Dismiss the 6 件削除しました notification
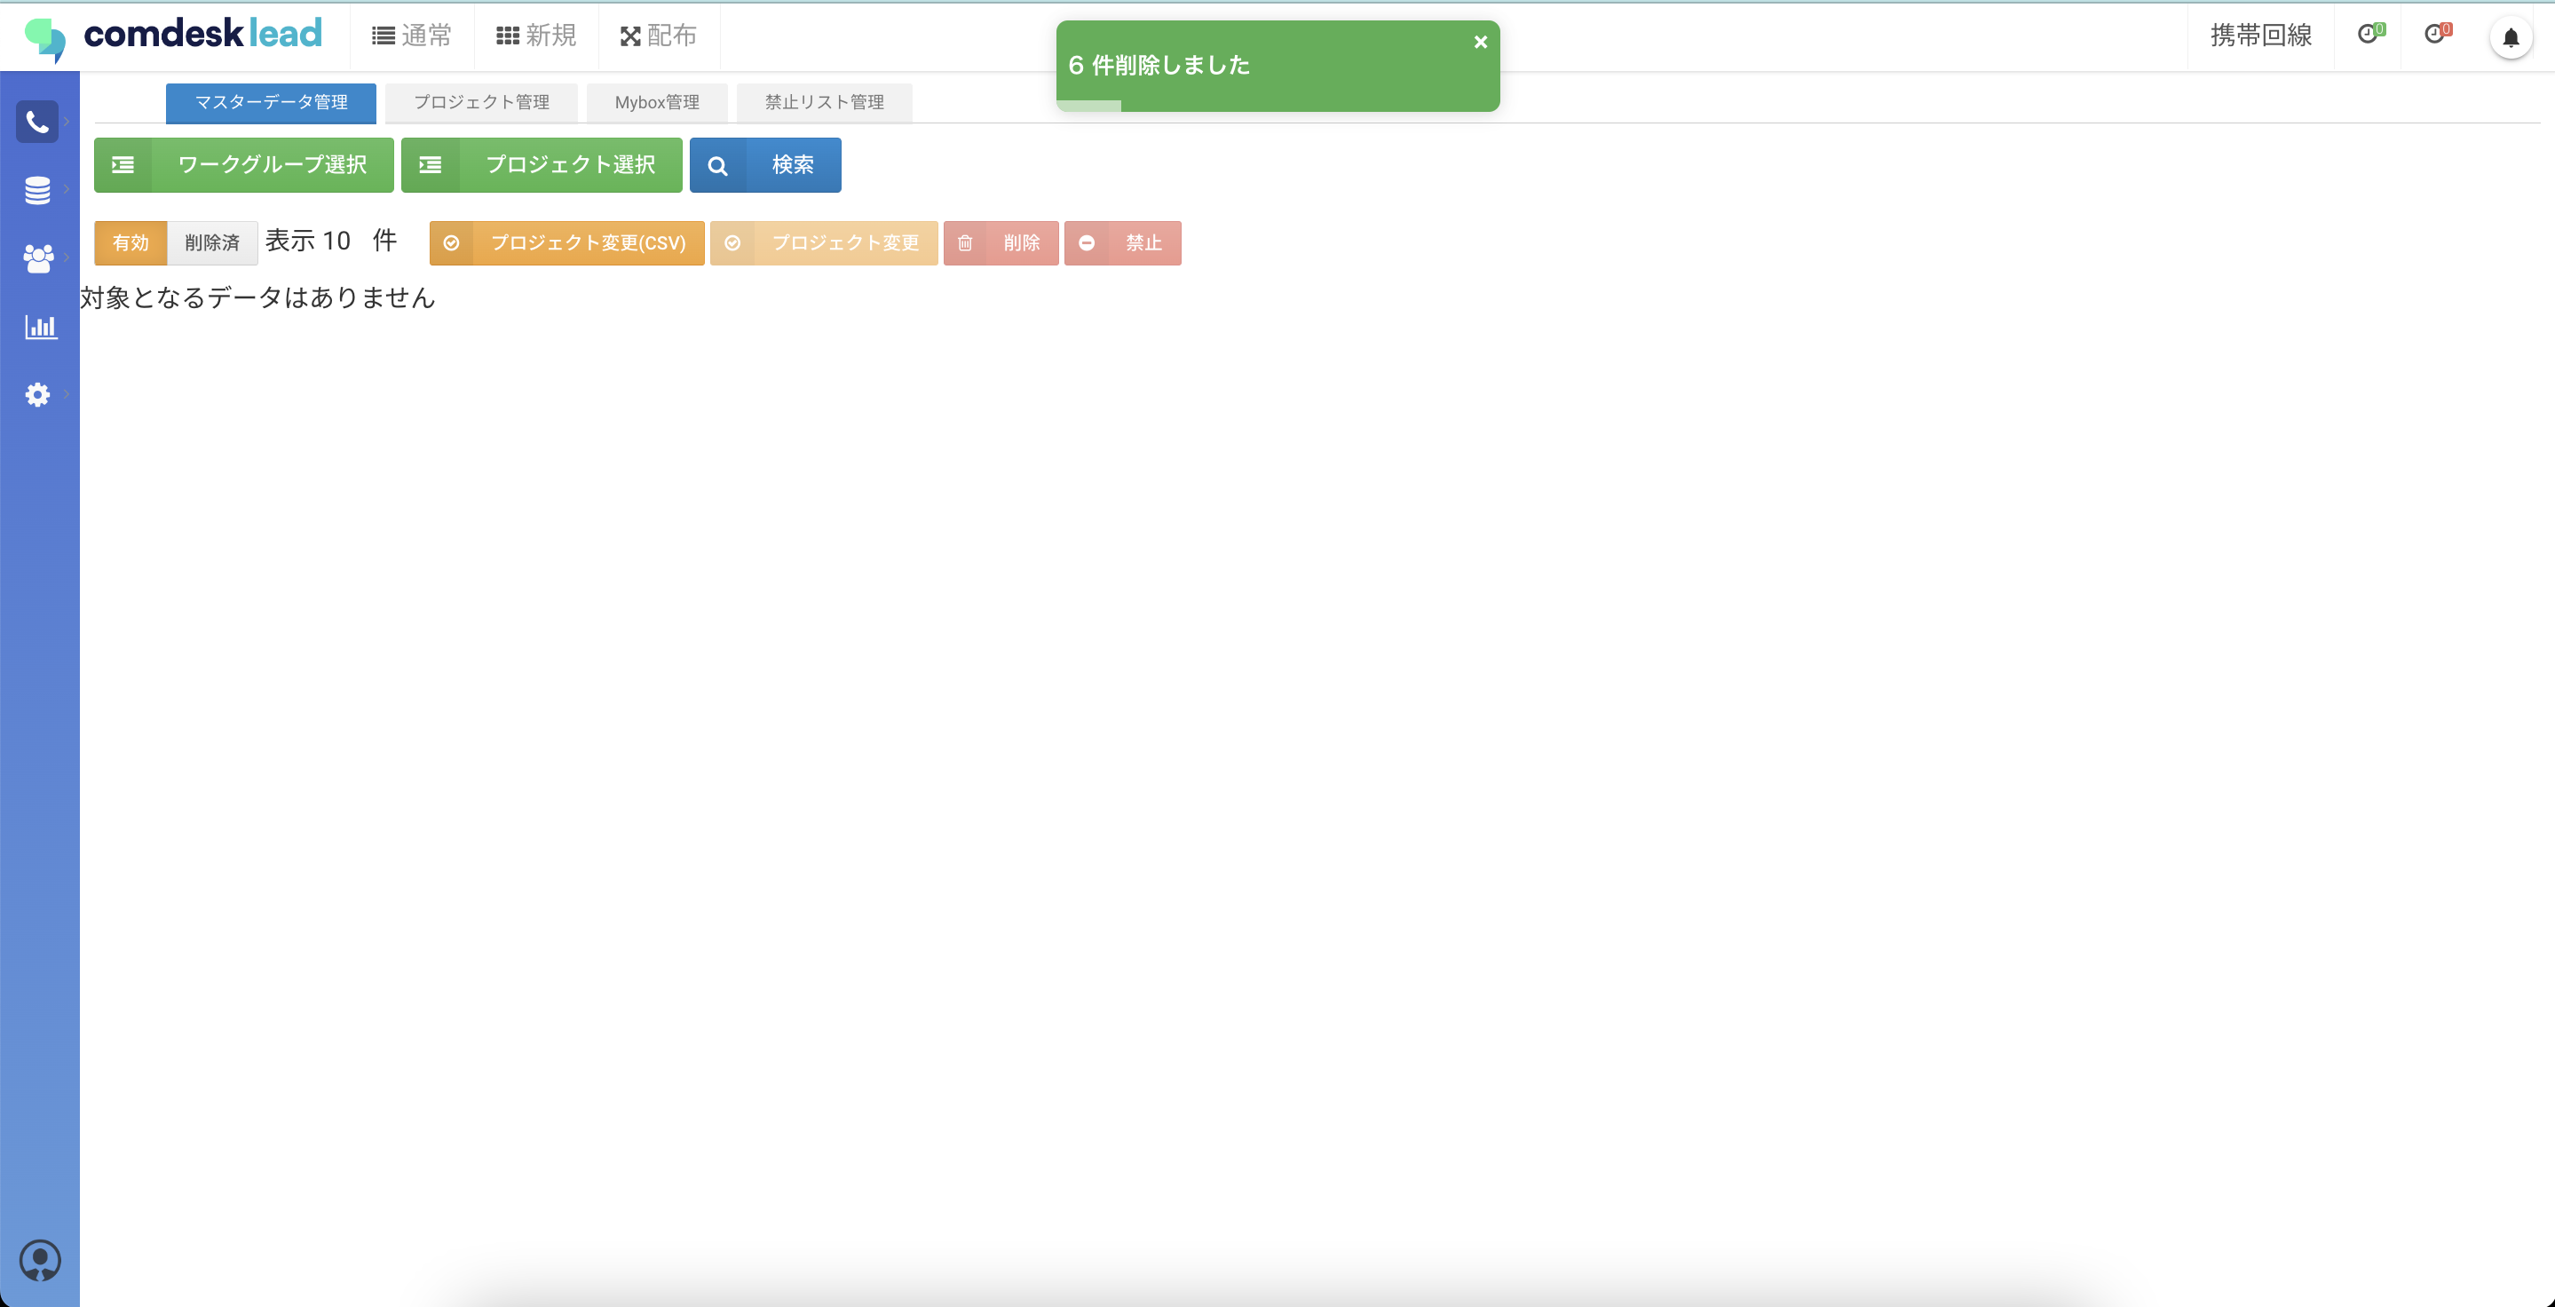Viewport: 2555px width, 1307px height. coord(1480,42)
